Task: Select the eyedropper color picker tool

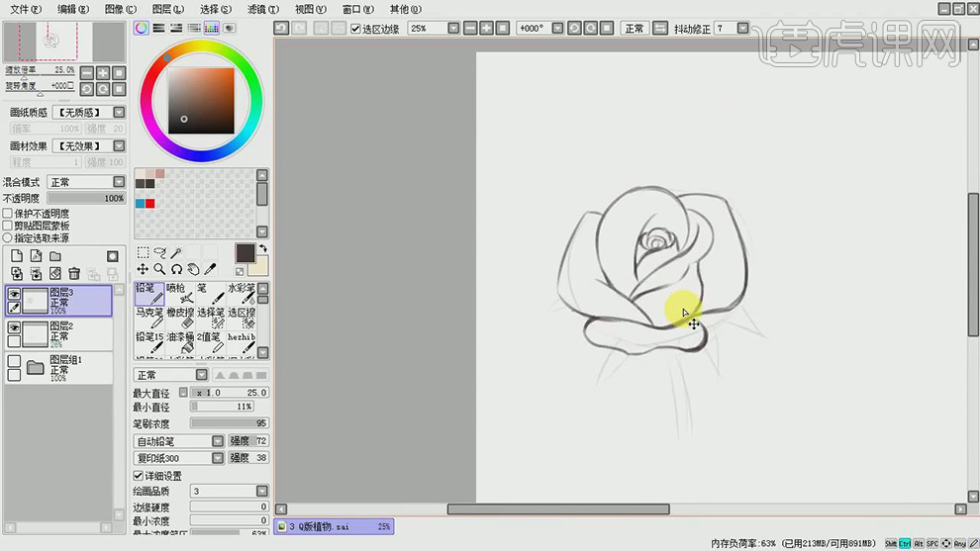Action: pyautogui.click(x=211, y=269)
